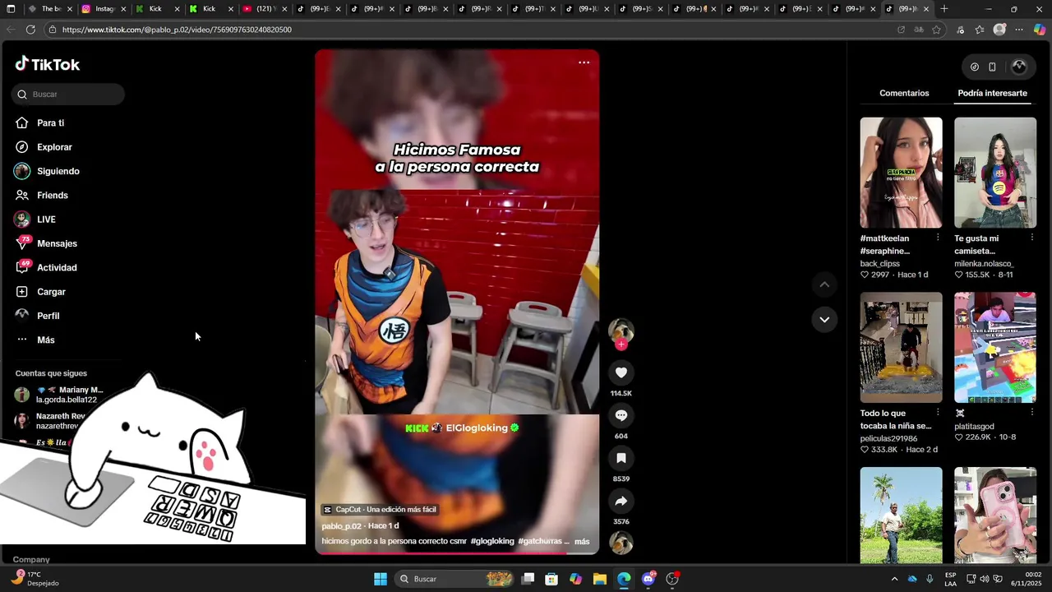
Task: Open Mensajes inbox with 73 badge
Action: click(57, 243)
